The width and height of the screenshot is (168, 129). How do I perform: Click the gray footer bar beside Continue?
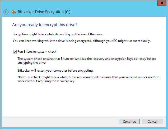click(x=60, y=122)
